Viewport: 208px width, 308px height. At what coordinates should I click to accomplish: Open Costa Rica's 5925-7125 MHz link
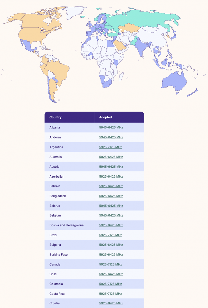click(x=110, y=294)
